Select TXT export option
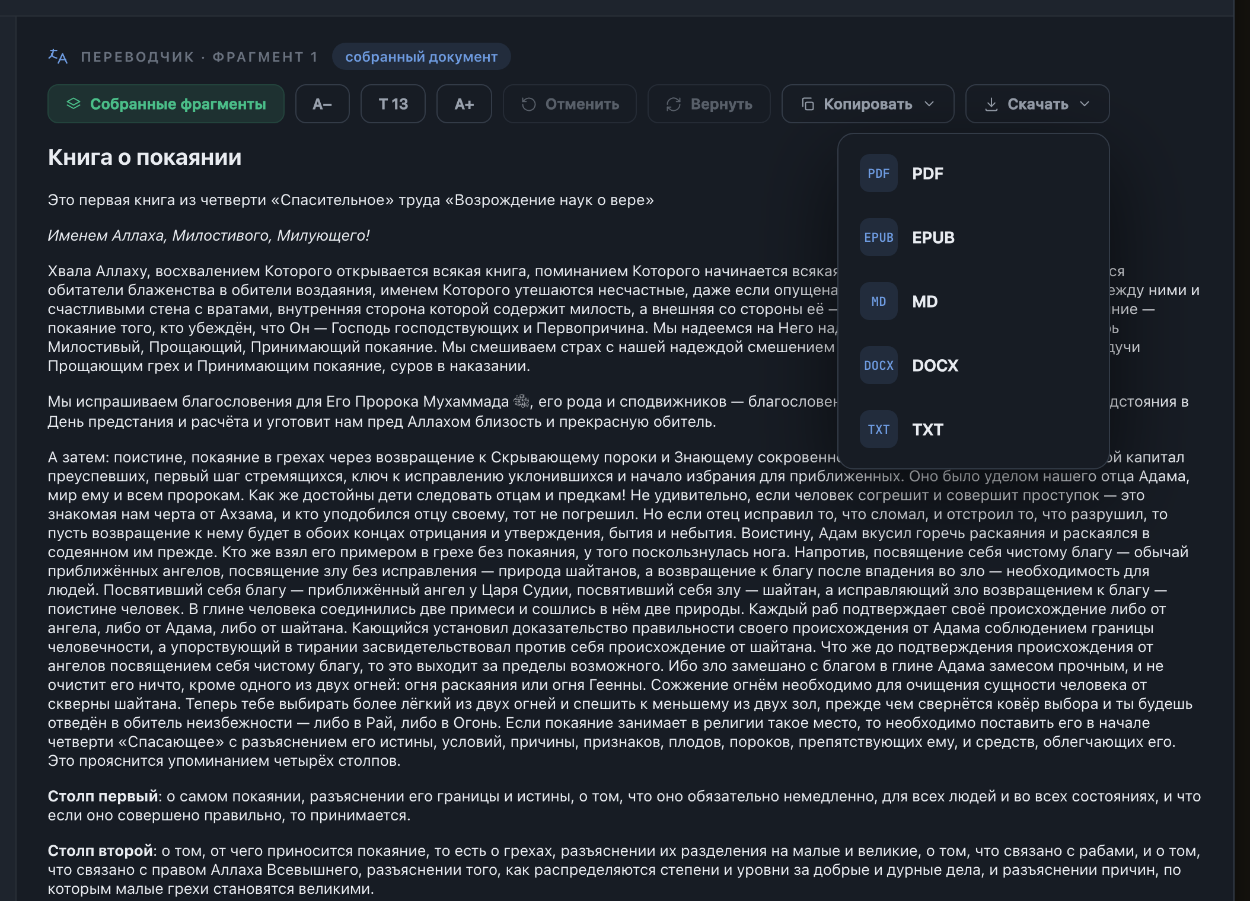This screenshot has height=901, width=1250. [973, 429]
